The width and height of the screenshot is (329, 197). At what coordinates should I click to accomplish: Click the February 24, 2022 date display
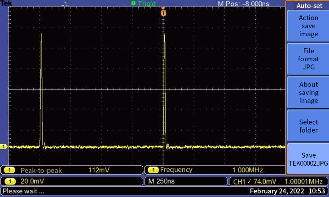pyautogui.click(x=276, y=191)
